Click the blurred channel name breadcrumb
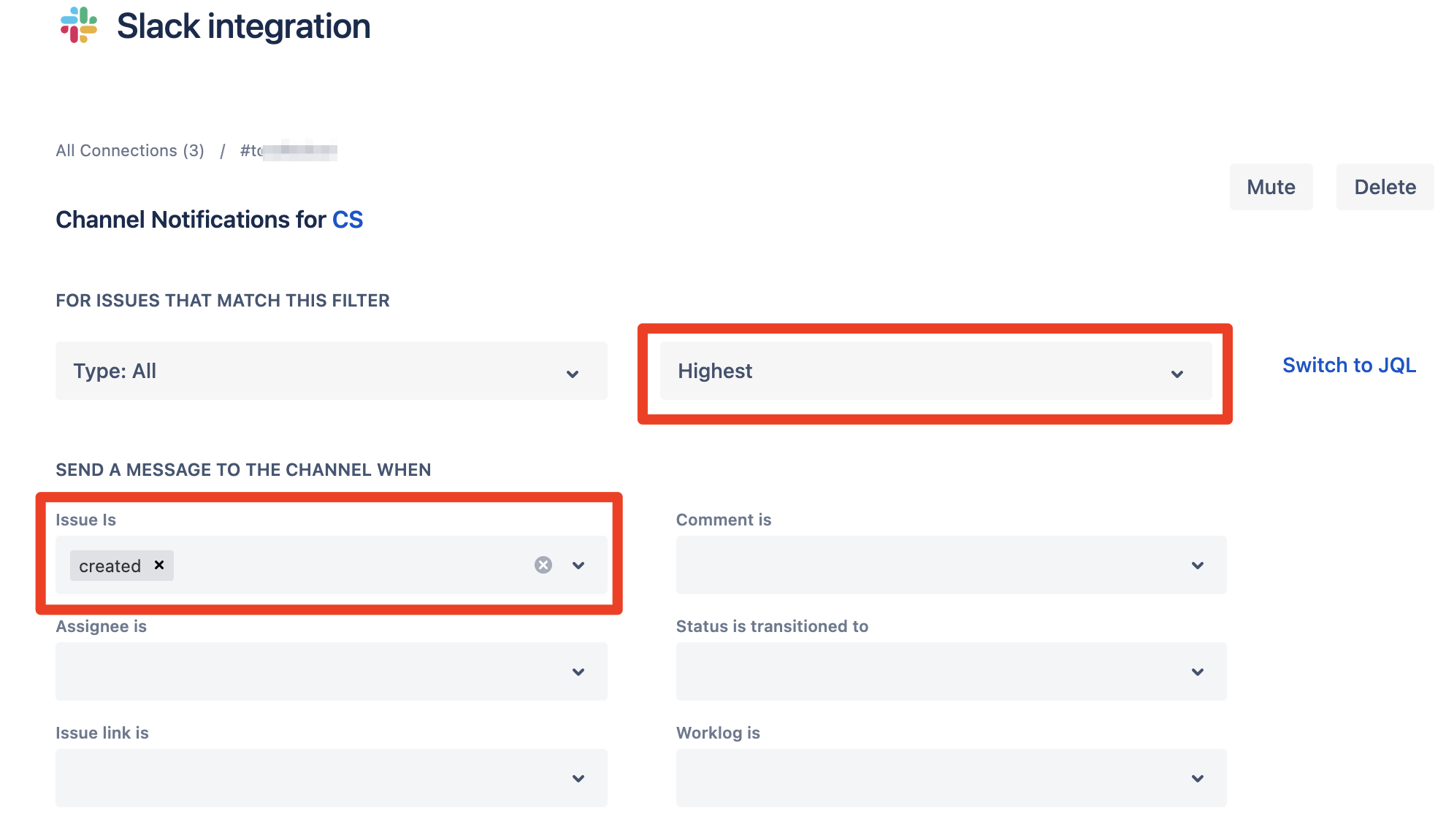This screenshot has width=1446, height=832. [x=288, y=150]
